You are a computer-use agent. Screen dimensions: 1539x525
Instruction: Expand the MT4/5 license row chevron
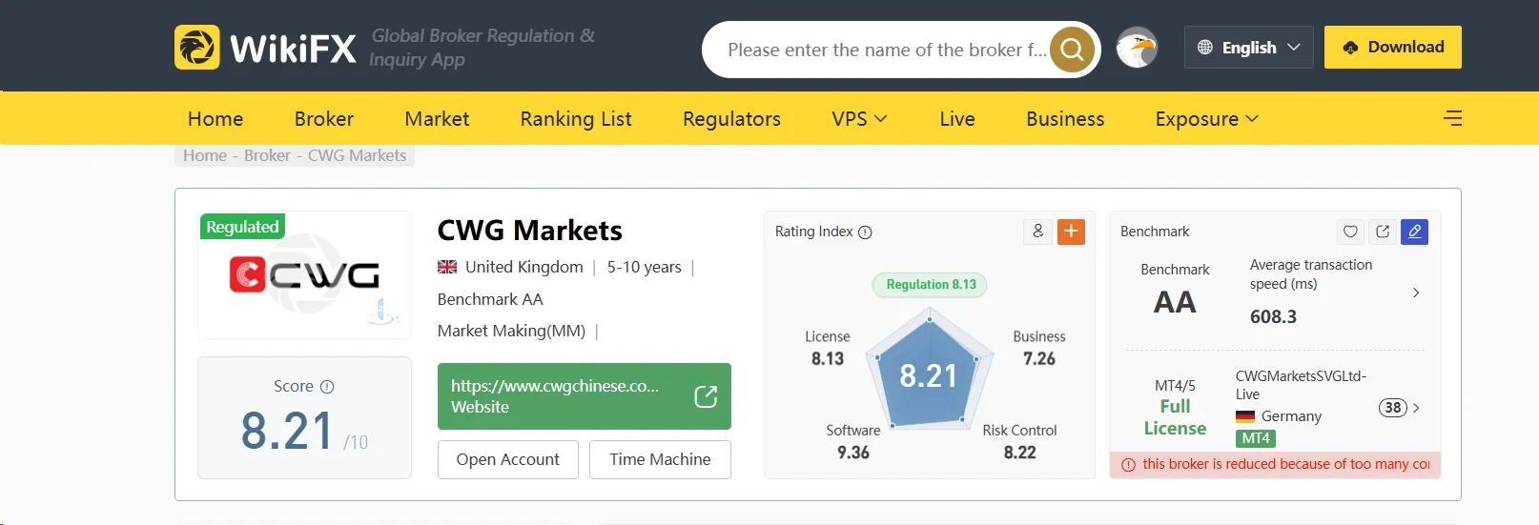1416,408
